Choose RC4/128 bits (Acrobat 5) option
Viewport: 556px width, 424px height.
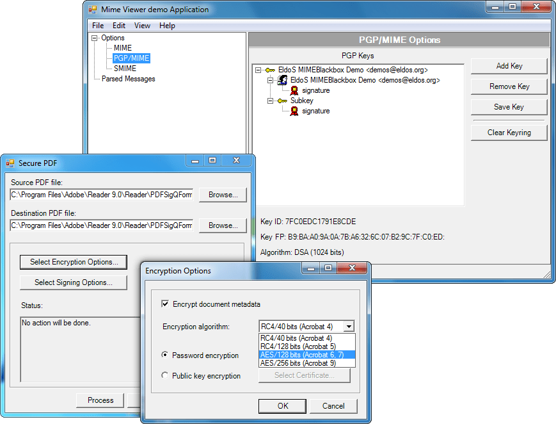point(307,347)
